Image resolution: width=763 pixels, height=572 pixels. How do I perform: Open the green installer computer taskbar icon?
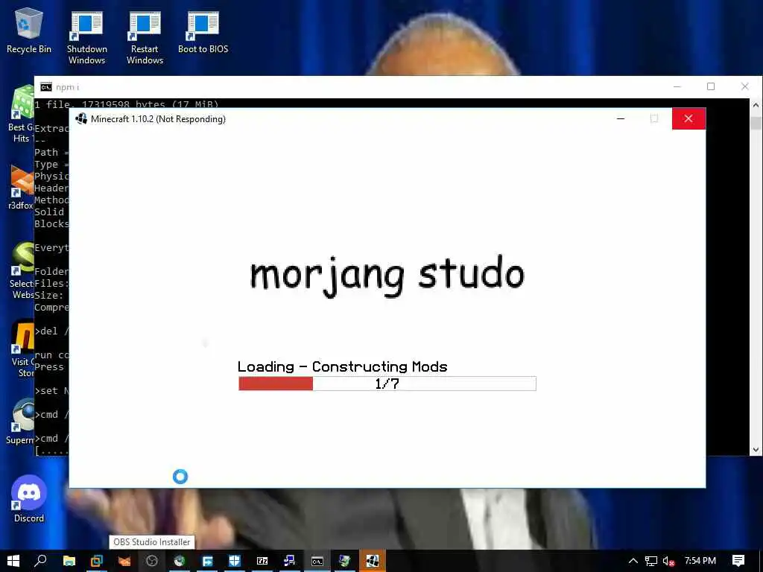click(x=345, y=561)
